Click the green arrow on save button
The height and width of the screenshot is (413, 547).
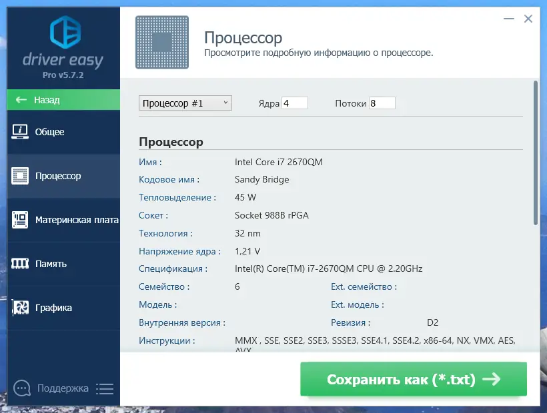click(492, 378)
